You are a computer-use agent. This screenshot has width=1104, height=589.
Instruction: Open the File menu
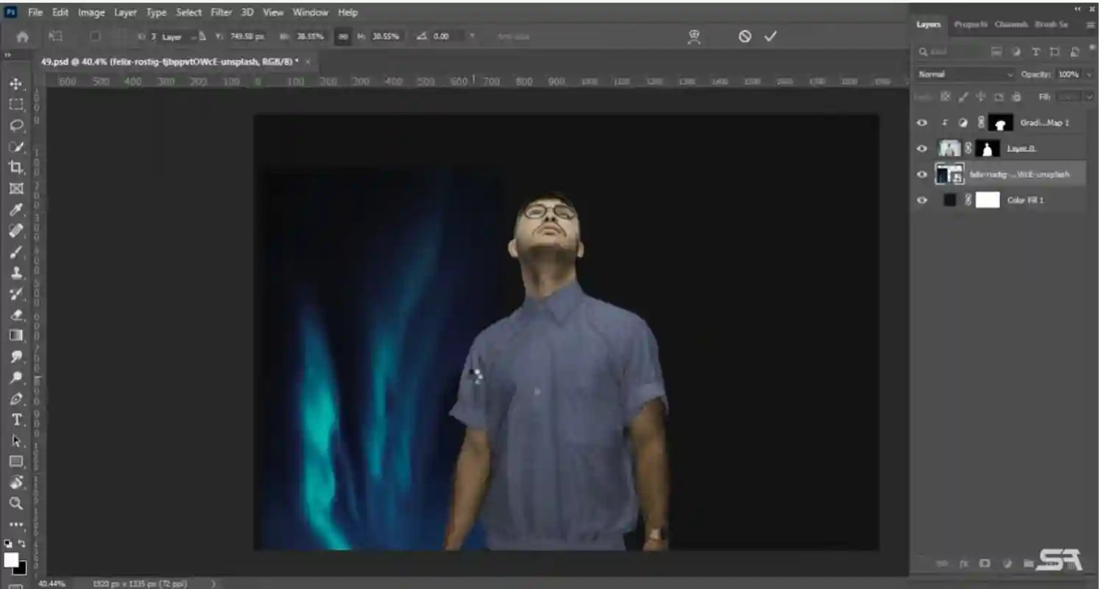(35, 13)
